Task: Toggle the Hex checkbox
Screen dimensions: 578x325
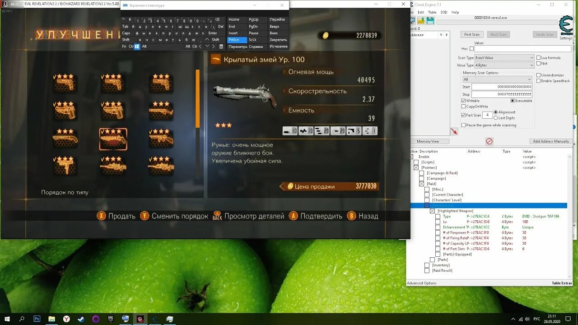Action: pyautogui.click(x=471, y=49)
